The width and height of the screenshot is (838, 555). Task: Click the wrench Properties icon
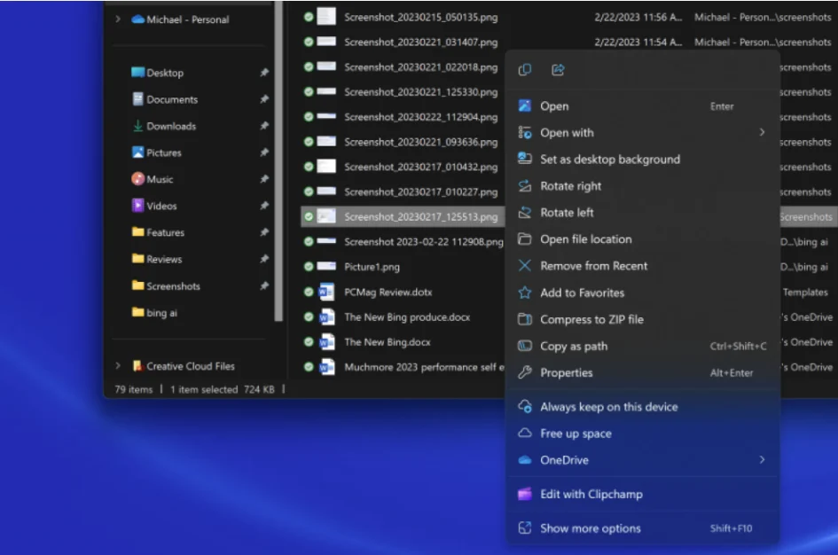(525, 373)
